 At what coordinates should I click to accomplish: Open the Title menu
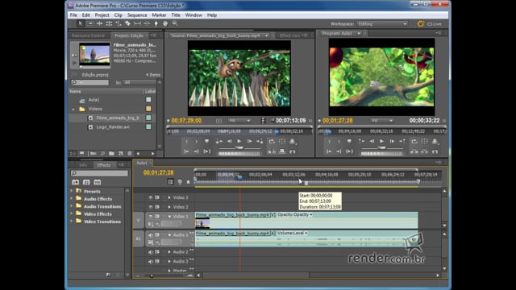point(176,15)
